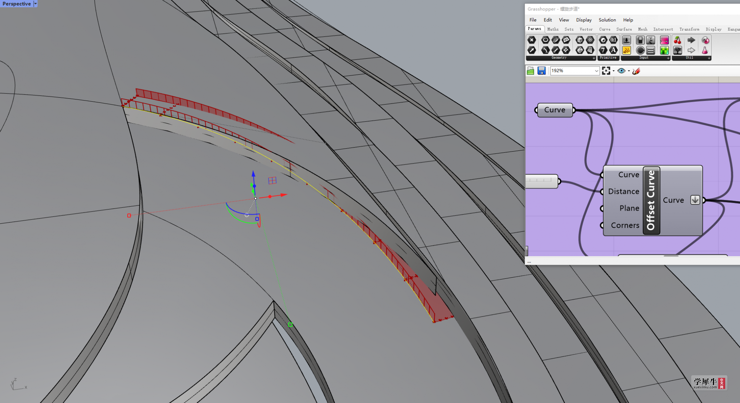The width and height of the screenshot is (740, 403).
Task: Click the flatten arrow on Curve output
Action: tap(695, 200)
